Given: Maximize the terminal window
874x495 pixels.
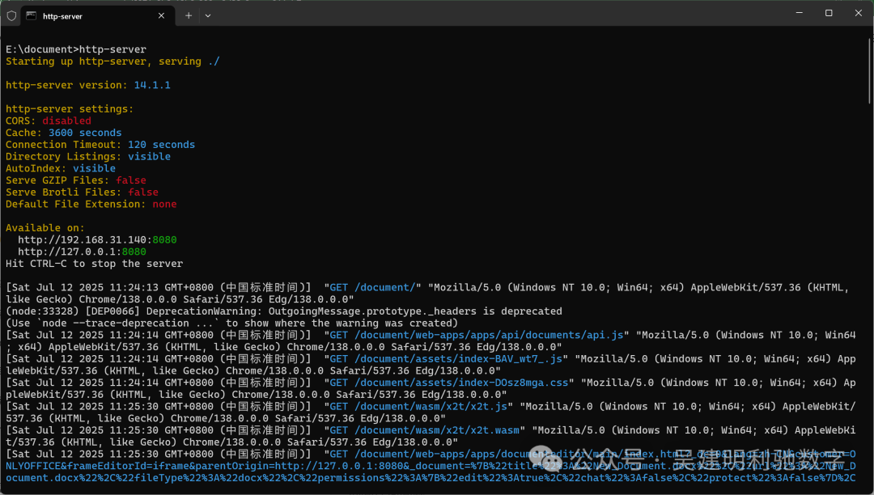Looking at the screenshot, I should [828, 13].
